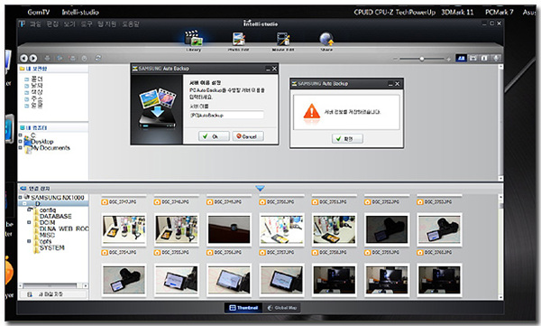Expand the My Documents tree node
Screen dimensions: 541x326
point(21,147)
